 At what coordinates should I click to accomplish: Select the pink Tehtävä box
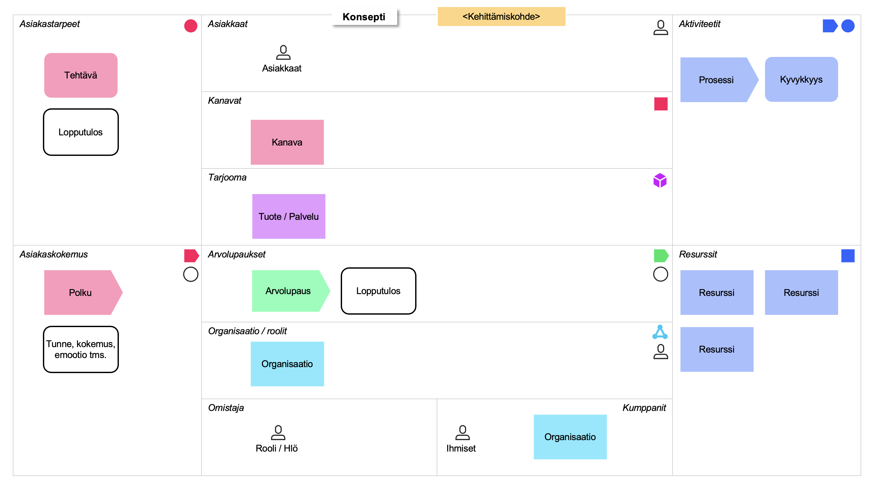[81, 75]
